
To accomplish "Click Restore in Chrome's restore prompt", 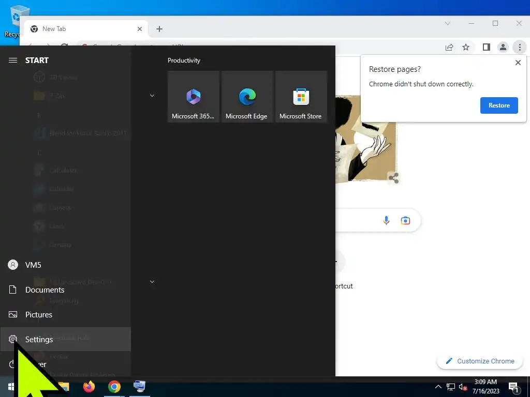I will click(499, 105).
